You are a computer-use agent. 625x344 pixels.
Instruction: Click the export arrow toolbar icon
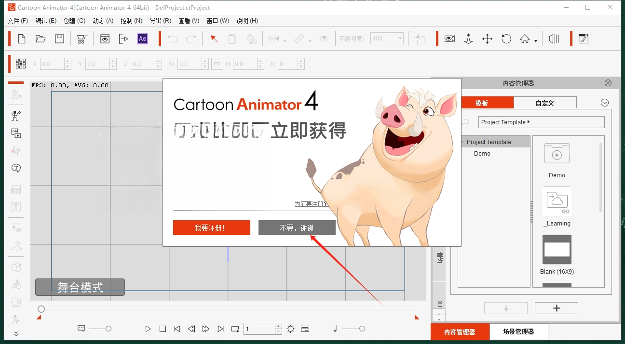coord(123,39)
